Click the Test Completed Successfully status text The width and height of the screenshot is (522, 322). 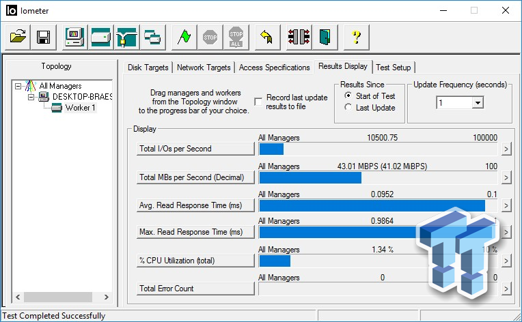click(53, 316)
